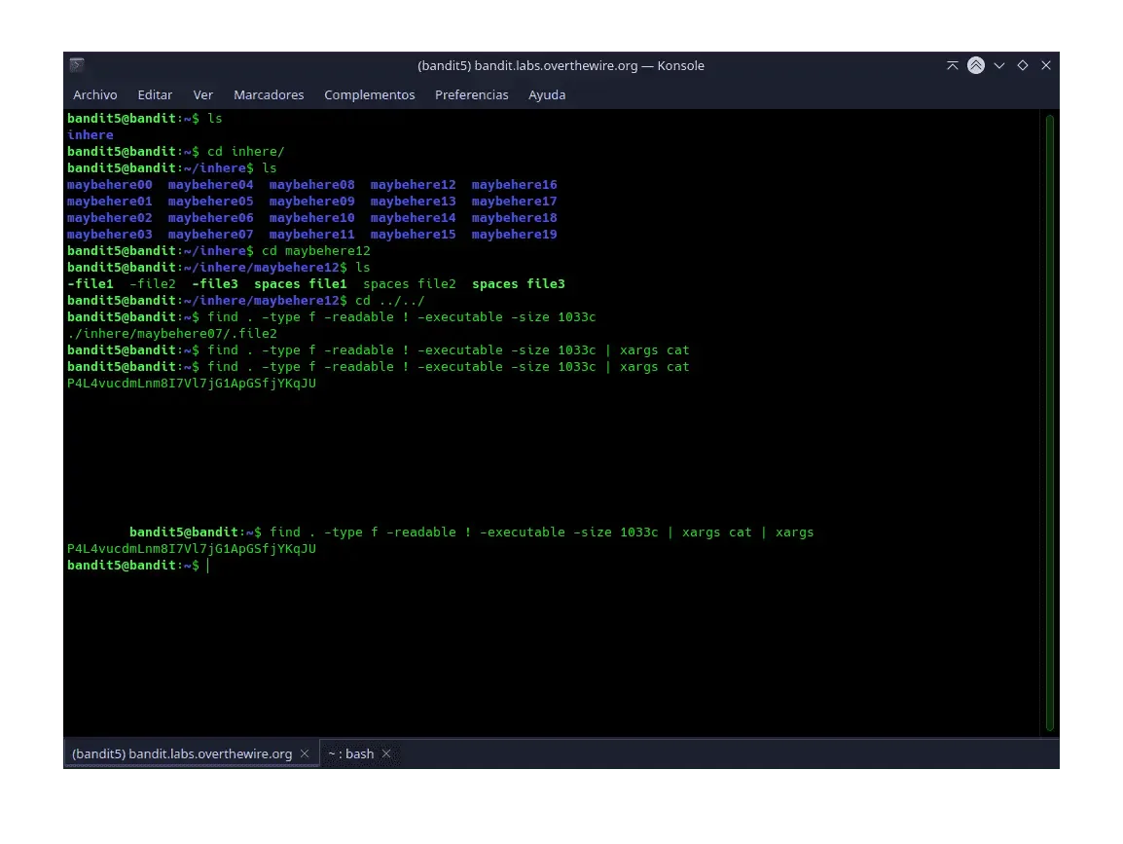This screenshot has height=844, width=1123.
Task: Click the '-file3' entry
Action: 215,283
